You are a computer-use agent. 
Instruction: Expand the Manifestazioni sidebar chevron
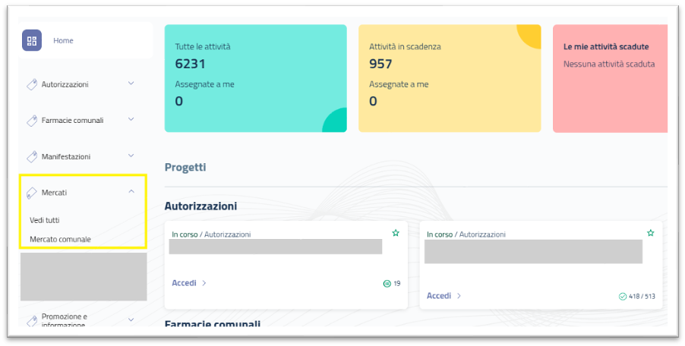pyautogui.click(x=131, y=156)
